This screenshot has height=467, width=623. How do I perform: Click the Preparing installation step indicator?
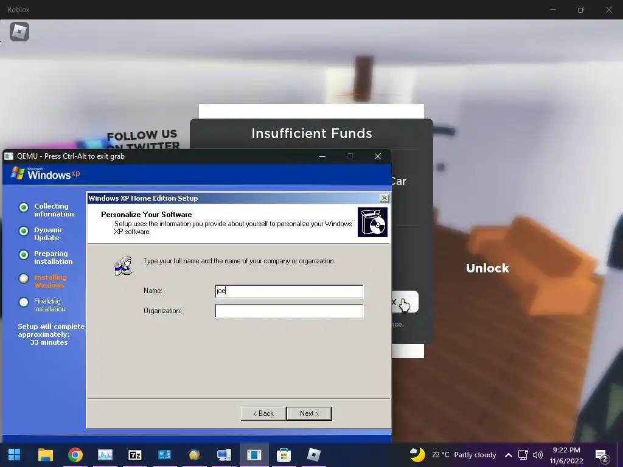click(24, 255)
